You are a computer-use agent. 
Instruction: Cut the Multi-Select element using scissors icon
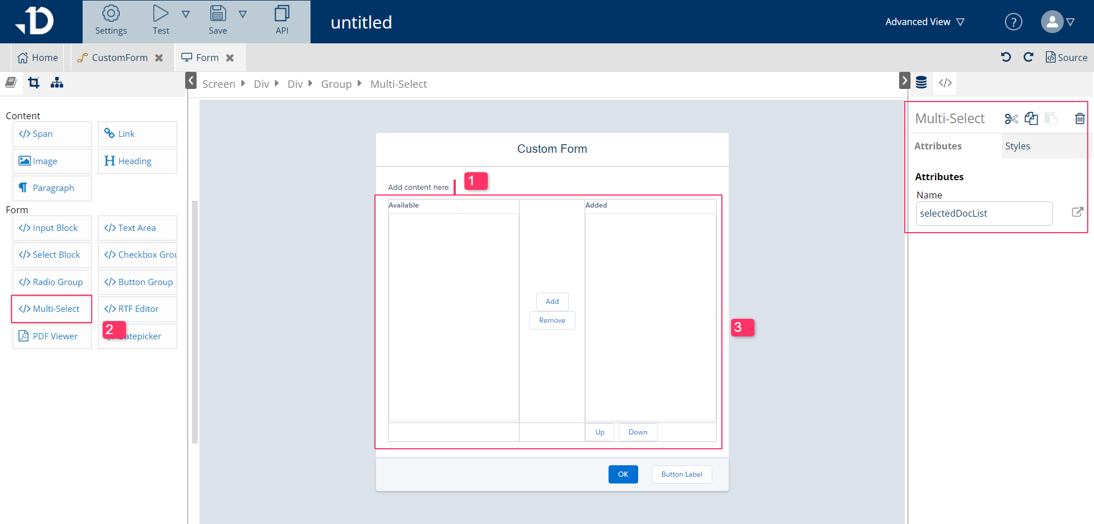pyautogui.click(x=1011, y=119)
